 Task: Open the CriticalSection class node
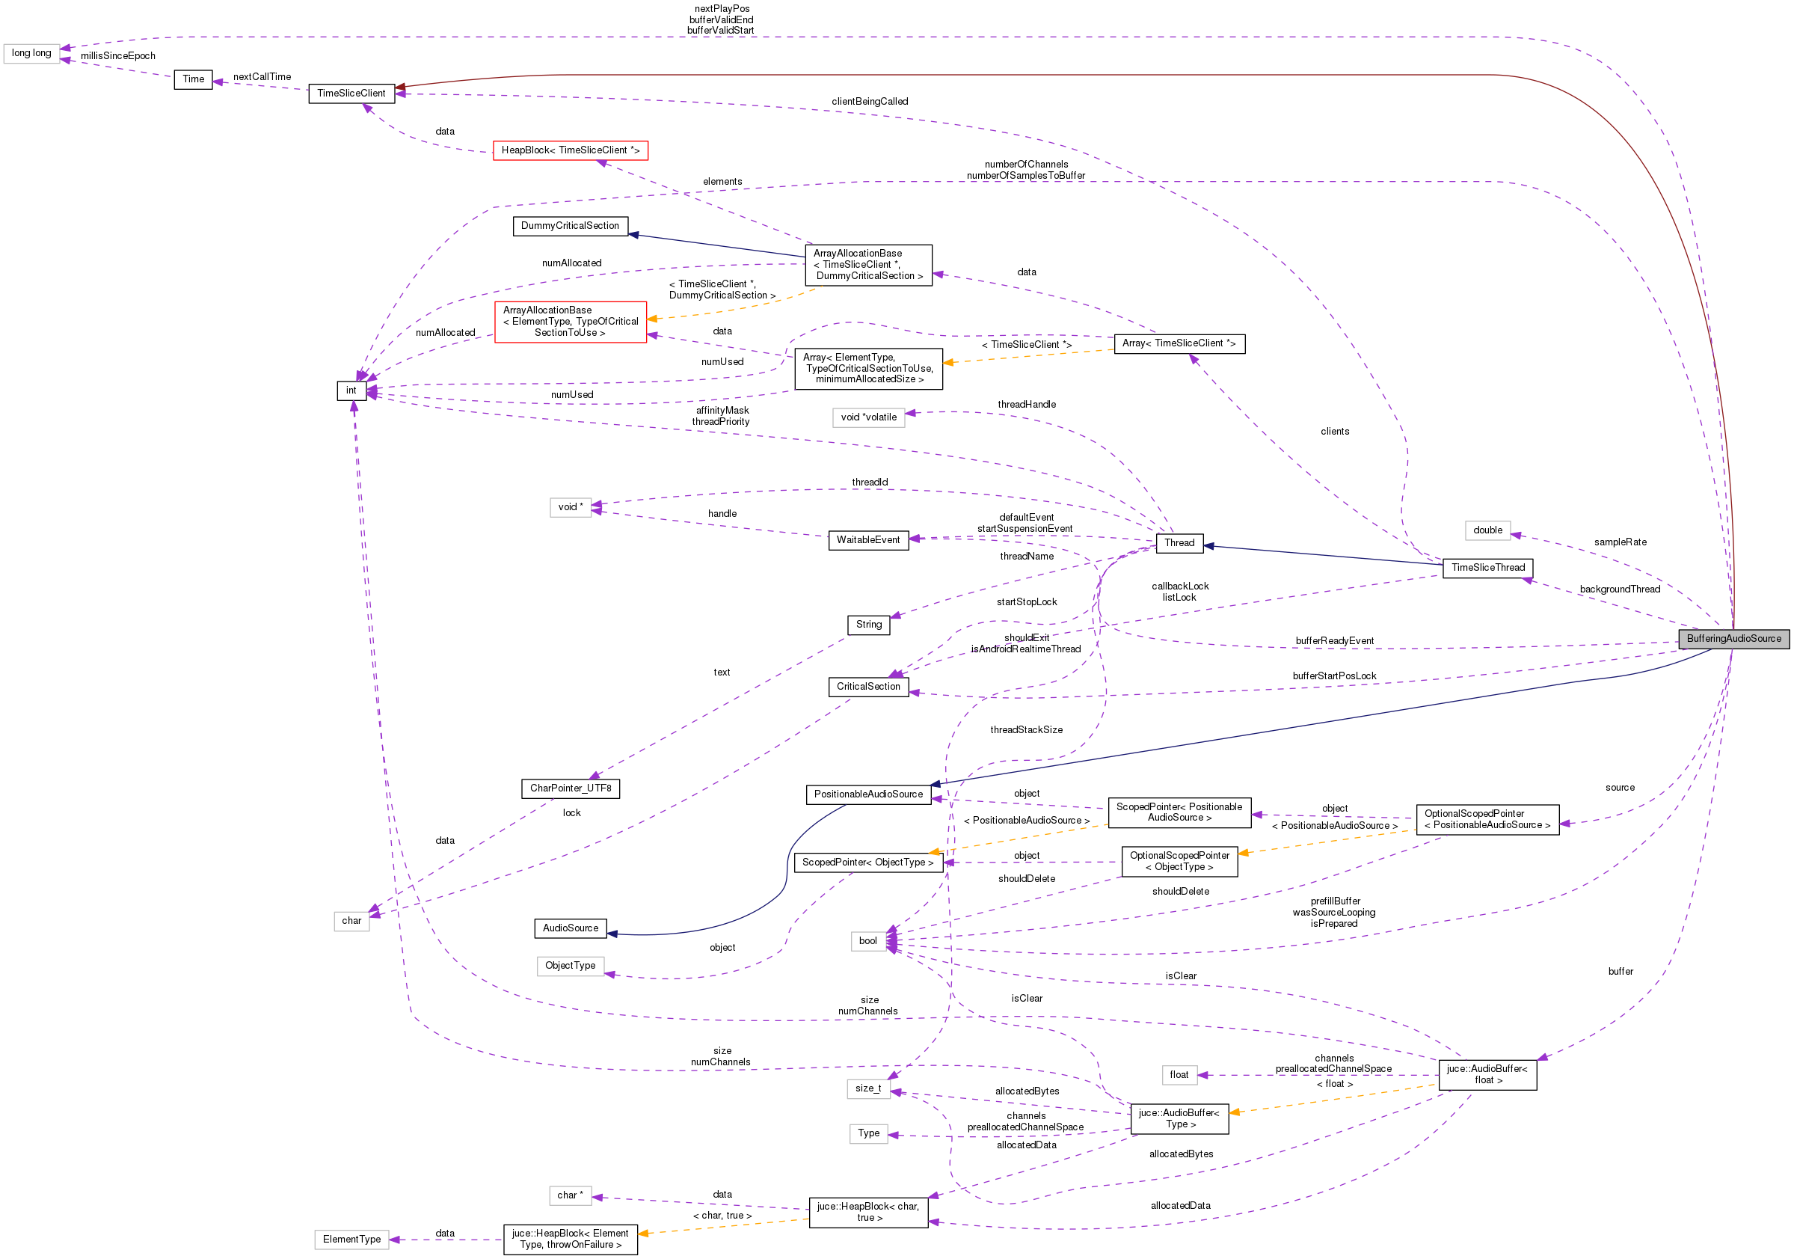(x=868, y=687)
